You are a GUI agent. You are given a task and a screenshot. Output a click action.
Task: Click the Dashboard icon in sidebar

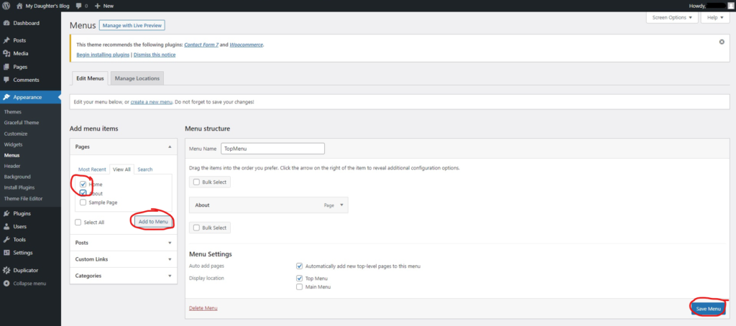point(6,23)
